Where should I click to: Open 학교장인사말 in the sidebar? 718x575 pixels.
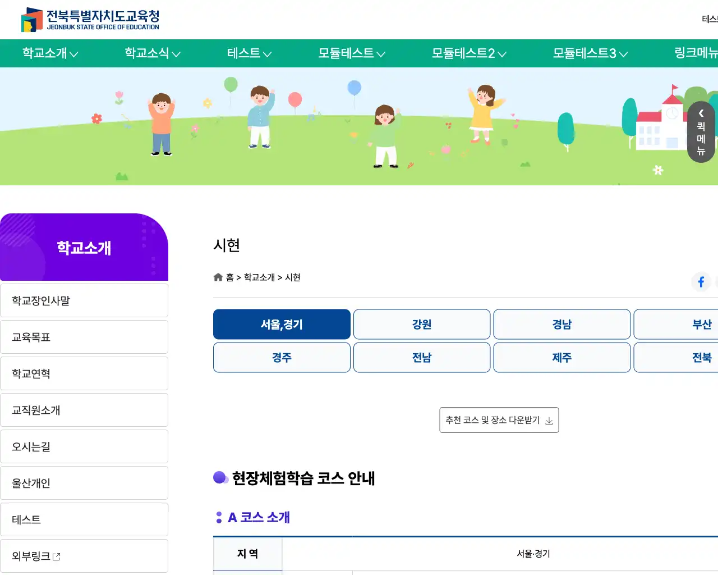point(84,300)
